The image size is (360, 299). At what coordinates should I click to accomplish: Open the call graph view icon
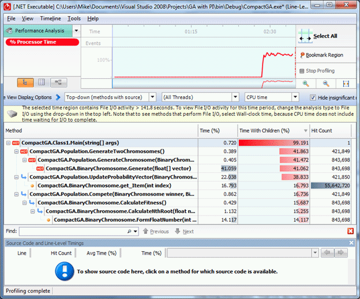tap(58, 82)
